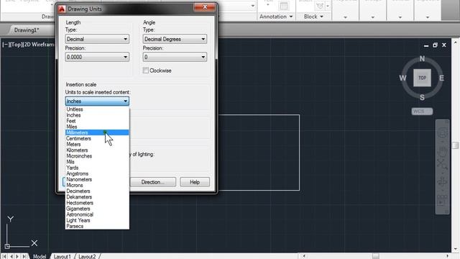This screenshot has width=460, height=259.
Task: Choose Inches from the dropdown list
Action: click(x=97, y=115)
